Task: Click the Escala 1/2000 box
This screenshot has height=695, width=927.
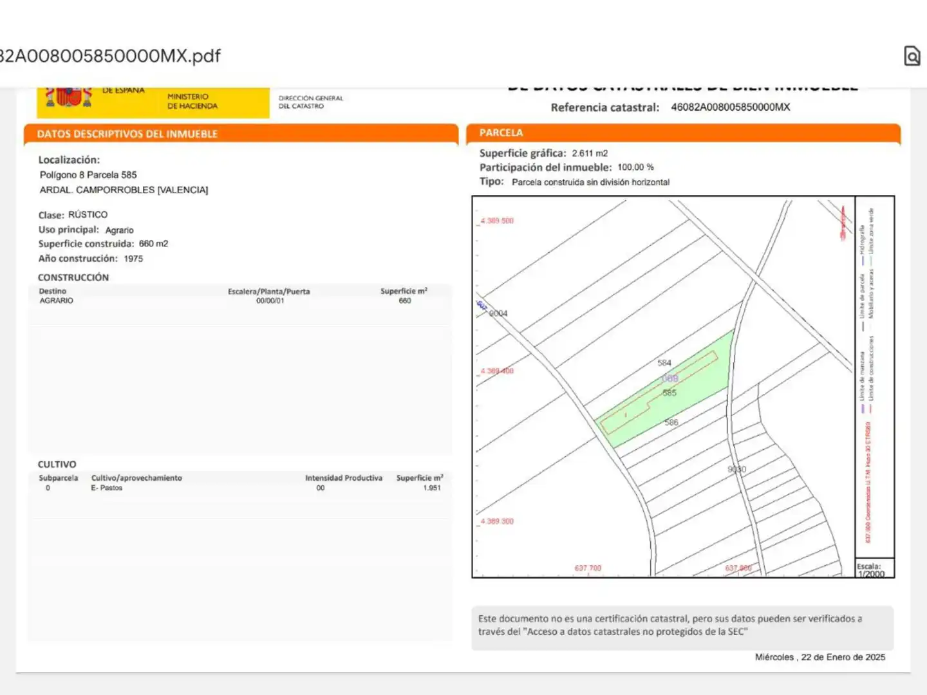Action: pyautogui.click(x=875, y=569)
